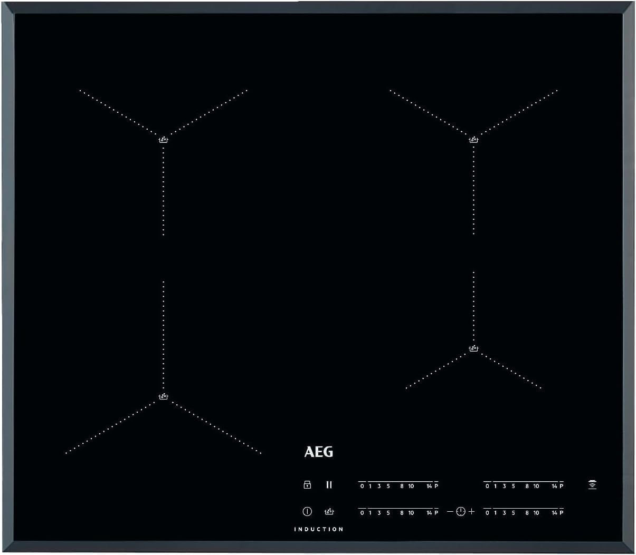Viewport: 636px width, 555px height.
Task: Select power level 5 on the lower-left slider
Action: point(388,512)
